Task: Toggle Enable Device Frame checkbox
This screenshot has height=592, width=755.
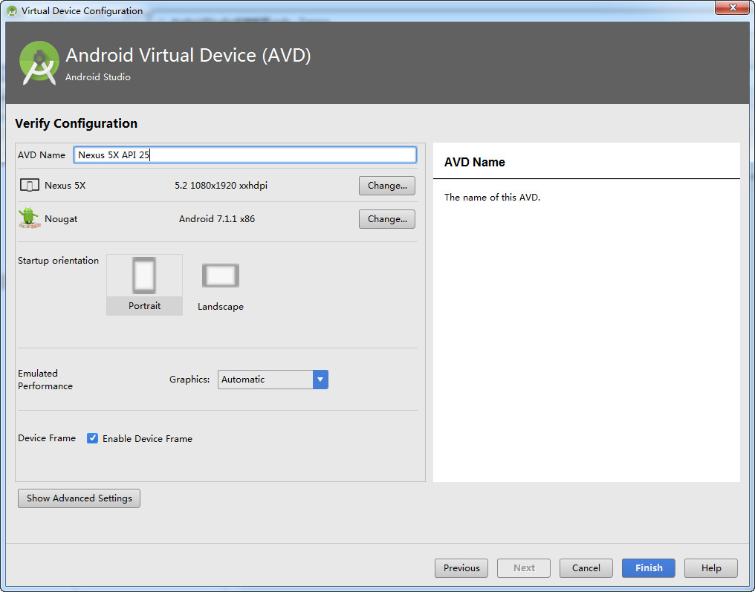Action: [92, 438]
